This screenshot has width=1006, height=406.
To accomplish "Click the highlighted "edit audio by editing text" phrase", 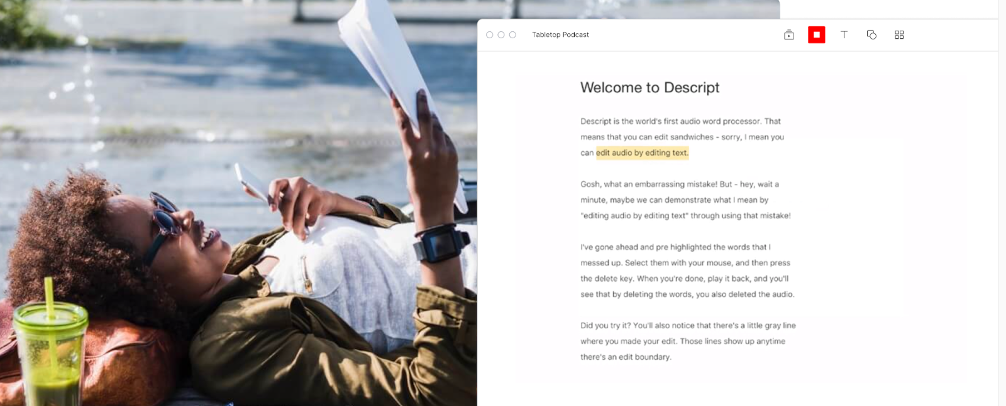I will pyautogui.click(x=642, y=152).
